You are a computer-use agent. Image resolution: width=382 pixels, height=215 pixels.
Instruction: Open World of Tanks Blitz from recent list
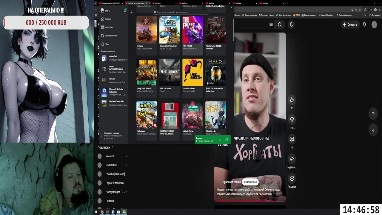[x=114, y=103]
